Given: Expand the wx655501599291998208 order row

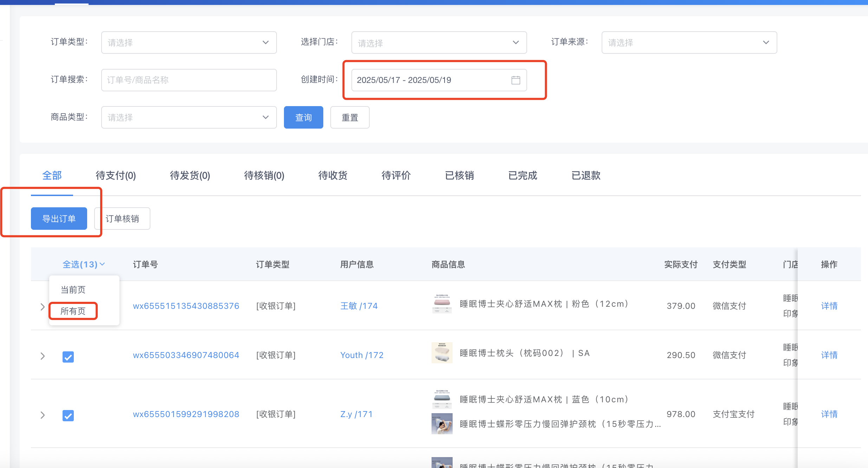Looking at the screenshot, I should 43,415.
